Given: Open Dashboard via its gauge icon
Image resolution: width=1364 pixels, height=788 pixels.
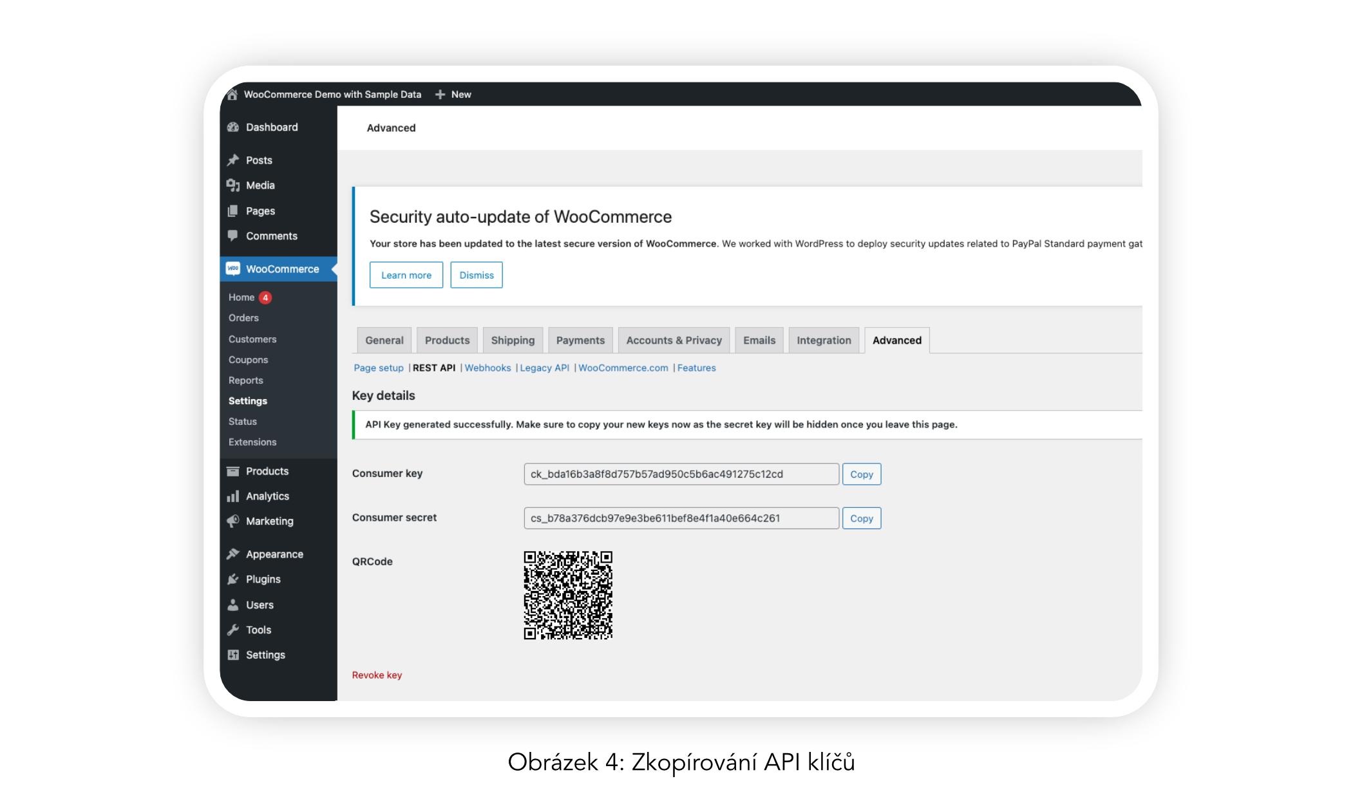Looking at the screenshot, I should (233, 127).
